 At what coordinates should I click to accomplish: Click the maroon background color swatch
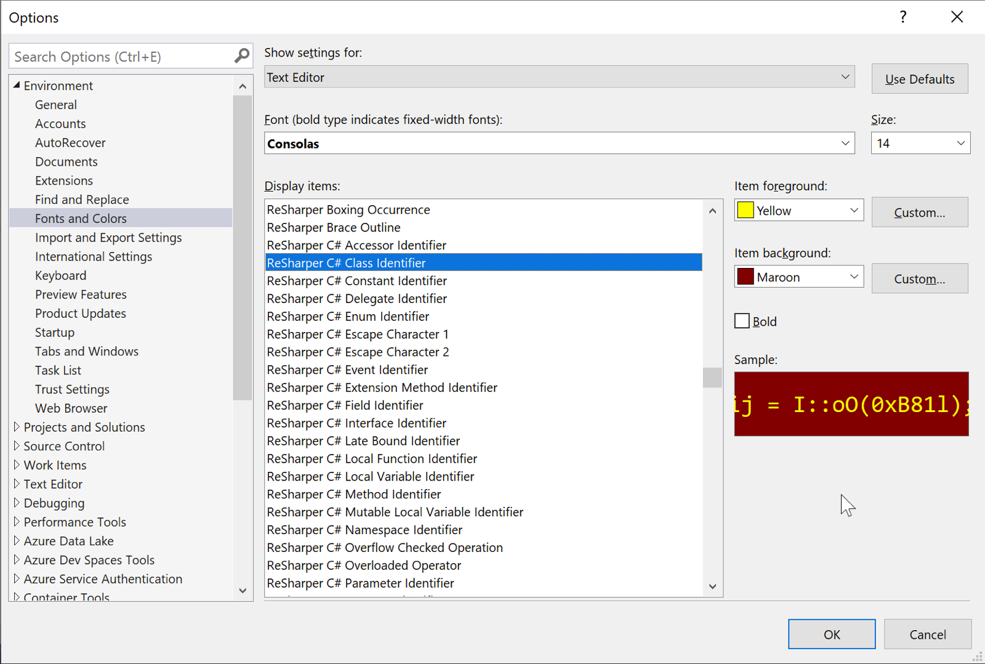click(x=746, y=277)
